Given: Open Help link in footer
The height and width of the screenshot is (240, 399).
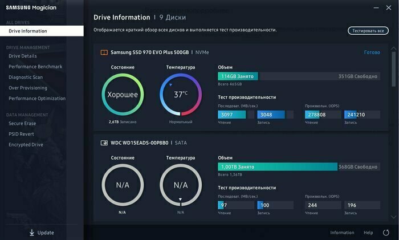Looking at the screenshot, I should 368,233.
